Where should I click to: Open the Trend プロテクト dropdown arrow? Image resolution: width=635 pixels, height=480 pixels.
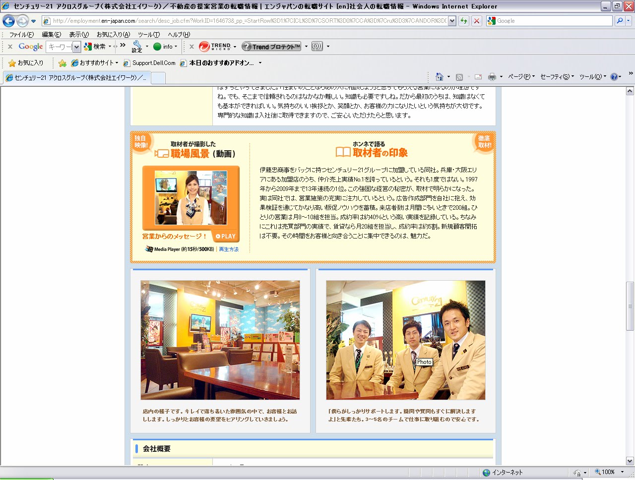tap(306, 47)
